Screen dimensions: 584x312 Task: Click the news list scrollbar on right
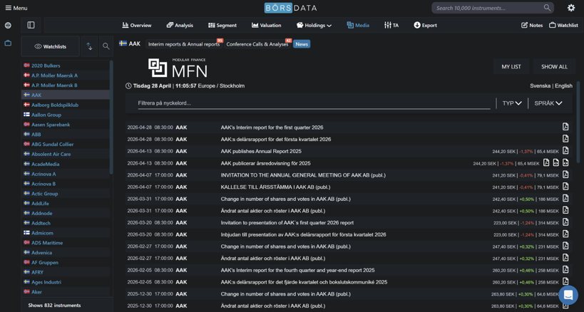point(578,121)
